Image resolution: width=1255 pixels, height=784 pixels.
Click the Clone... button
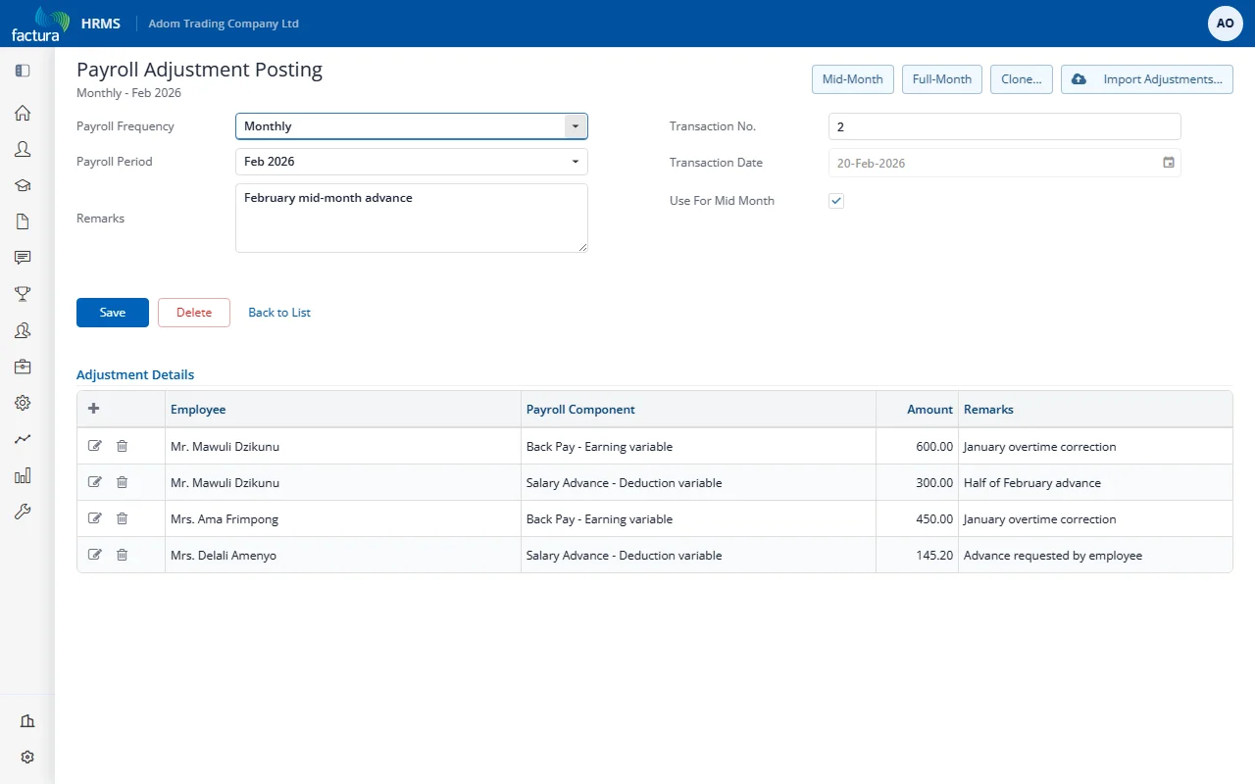coord(1022,79)
